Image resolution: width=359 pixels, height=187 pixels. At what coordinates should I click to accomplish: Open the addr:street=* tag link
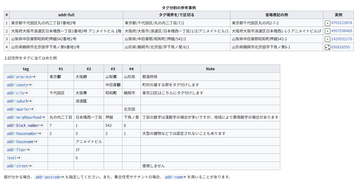pyautogui.click(x=19, y=166)
